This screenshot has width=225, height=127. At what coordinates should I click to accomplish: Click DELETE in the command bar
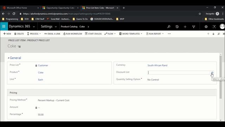(x=19, y=34)
